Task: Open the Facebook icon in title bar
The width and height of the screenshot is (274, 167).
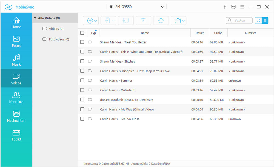Action: 225,7
